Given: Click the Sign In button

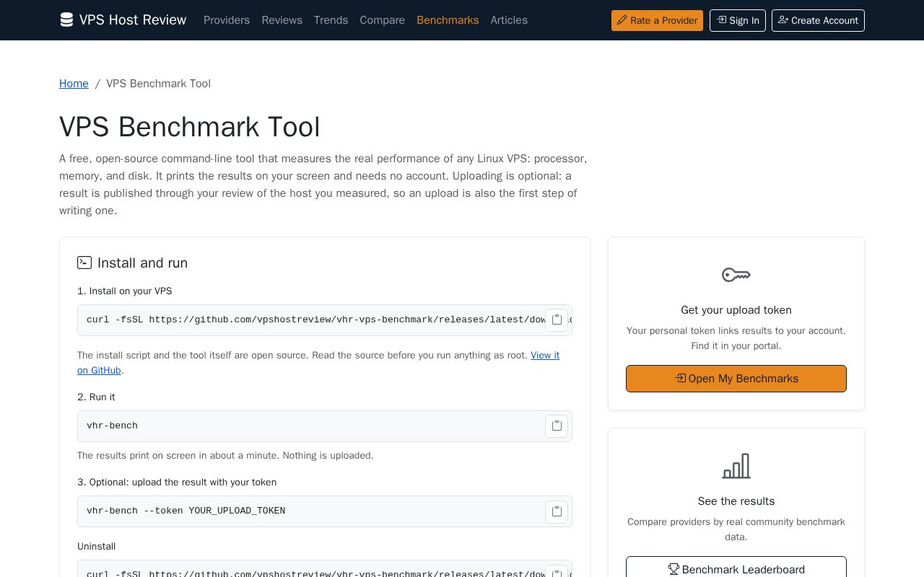Looking at the screenshot, I should (x=738, y=20).
